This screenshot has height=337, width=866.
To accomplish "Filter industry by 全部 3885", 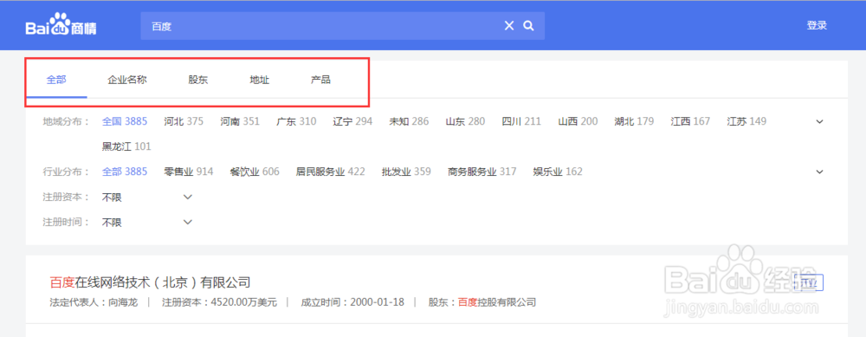I will [125, 172].
